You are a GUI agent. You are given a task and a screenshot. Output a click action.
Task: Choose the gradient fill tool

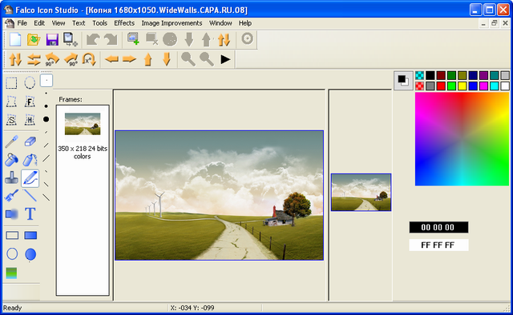coord(11,273)
